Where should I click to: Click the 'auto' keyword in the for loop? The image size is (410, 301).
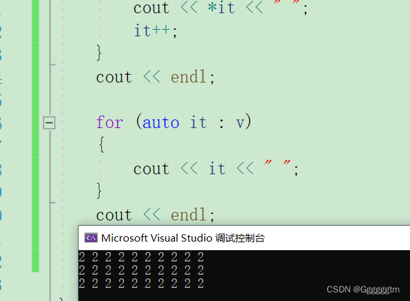[x=161, y=122]
